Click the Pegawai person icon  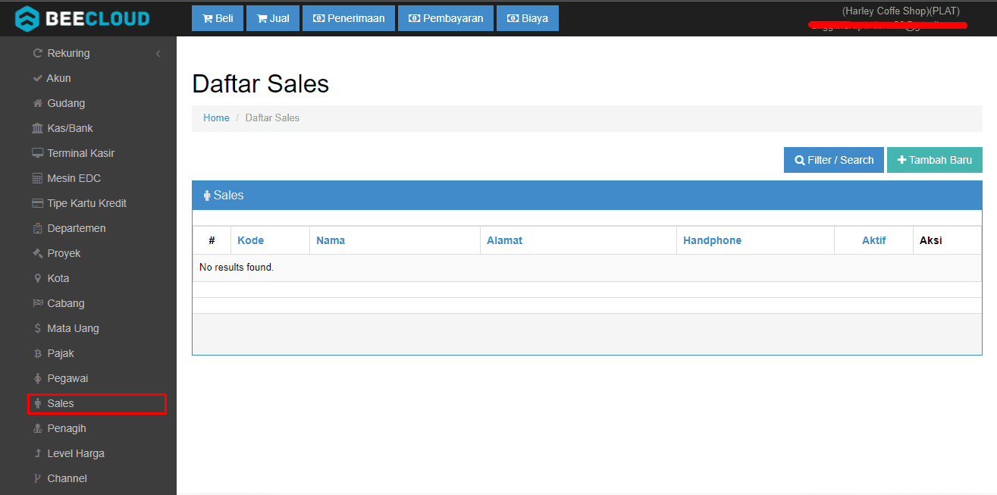tap(38, 378)
